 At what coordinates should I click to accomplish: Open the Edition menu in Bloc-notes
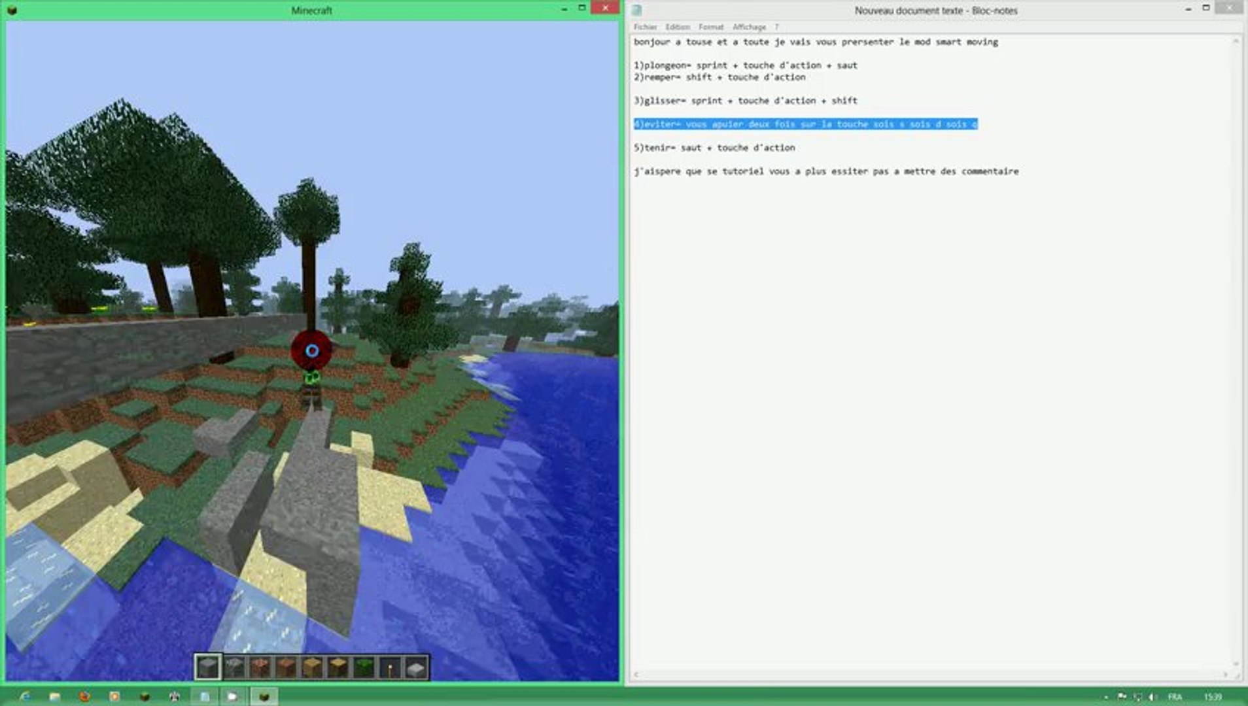pyautogui.click(x=678, y=27)
